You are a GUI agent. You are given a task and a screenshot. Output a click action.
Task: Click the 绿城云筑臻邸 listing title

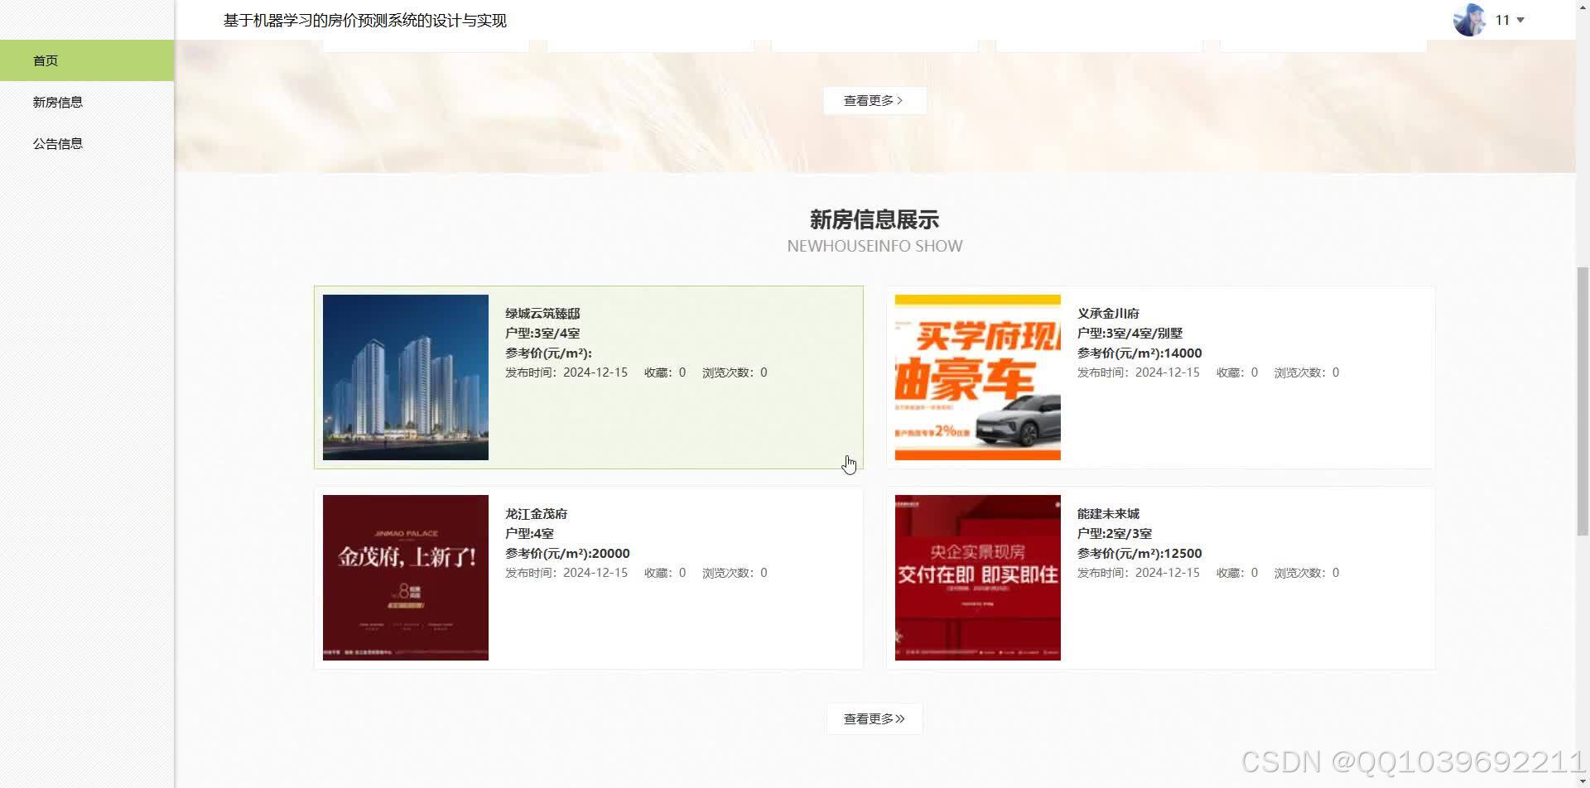click(x=542, y=314)
